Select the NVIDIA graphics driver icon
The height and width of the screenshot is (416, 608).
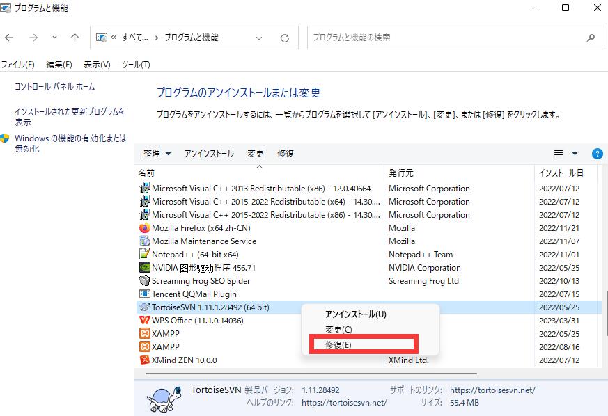point(144,267)
